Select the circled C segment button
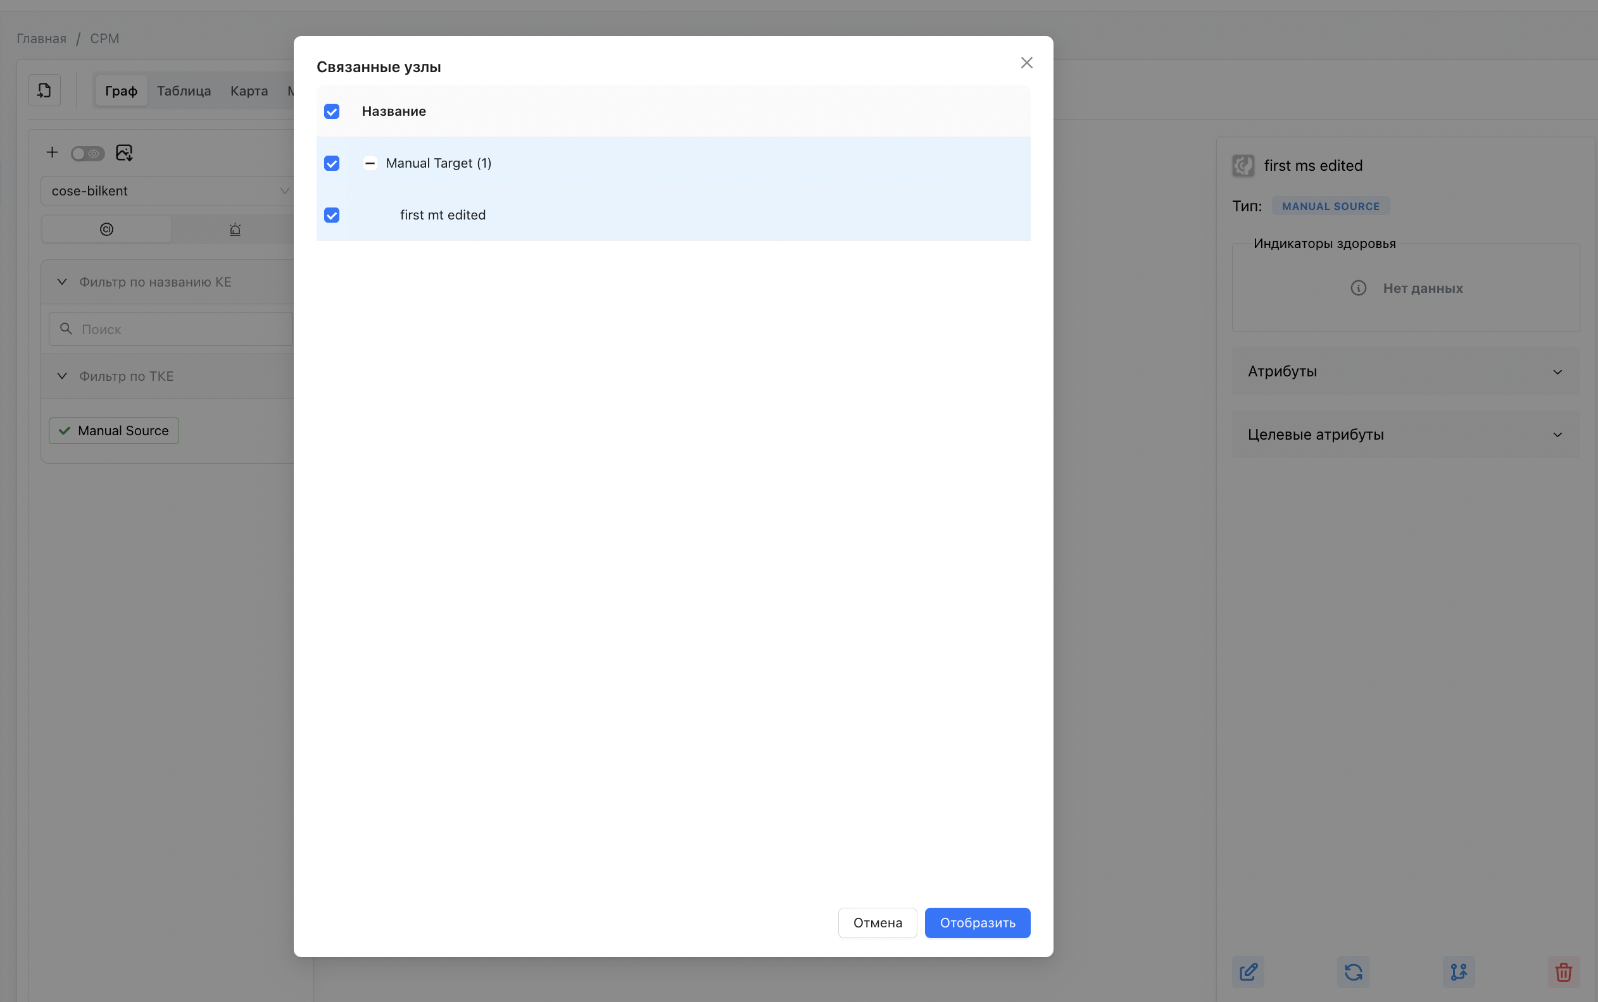The width and height of the screenshot is (1598, 1002). point(106,229)
